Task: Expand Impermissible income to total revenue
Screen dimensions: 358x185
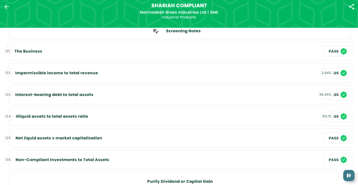Action: pyautogui.click(x=57, y=73)
